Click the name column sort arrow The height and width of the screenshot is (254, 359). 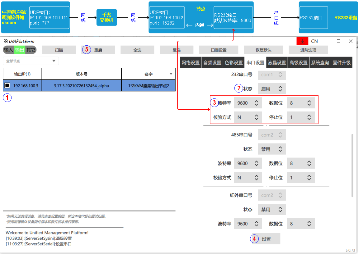pyautogui.click(x=171, y=74)
